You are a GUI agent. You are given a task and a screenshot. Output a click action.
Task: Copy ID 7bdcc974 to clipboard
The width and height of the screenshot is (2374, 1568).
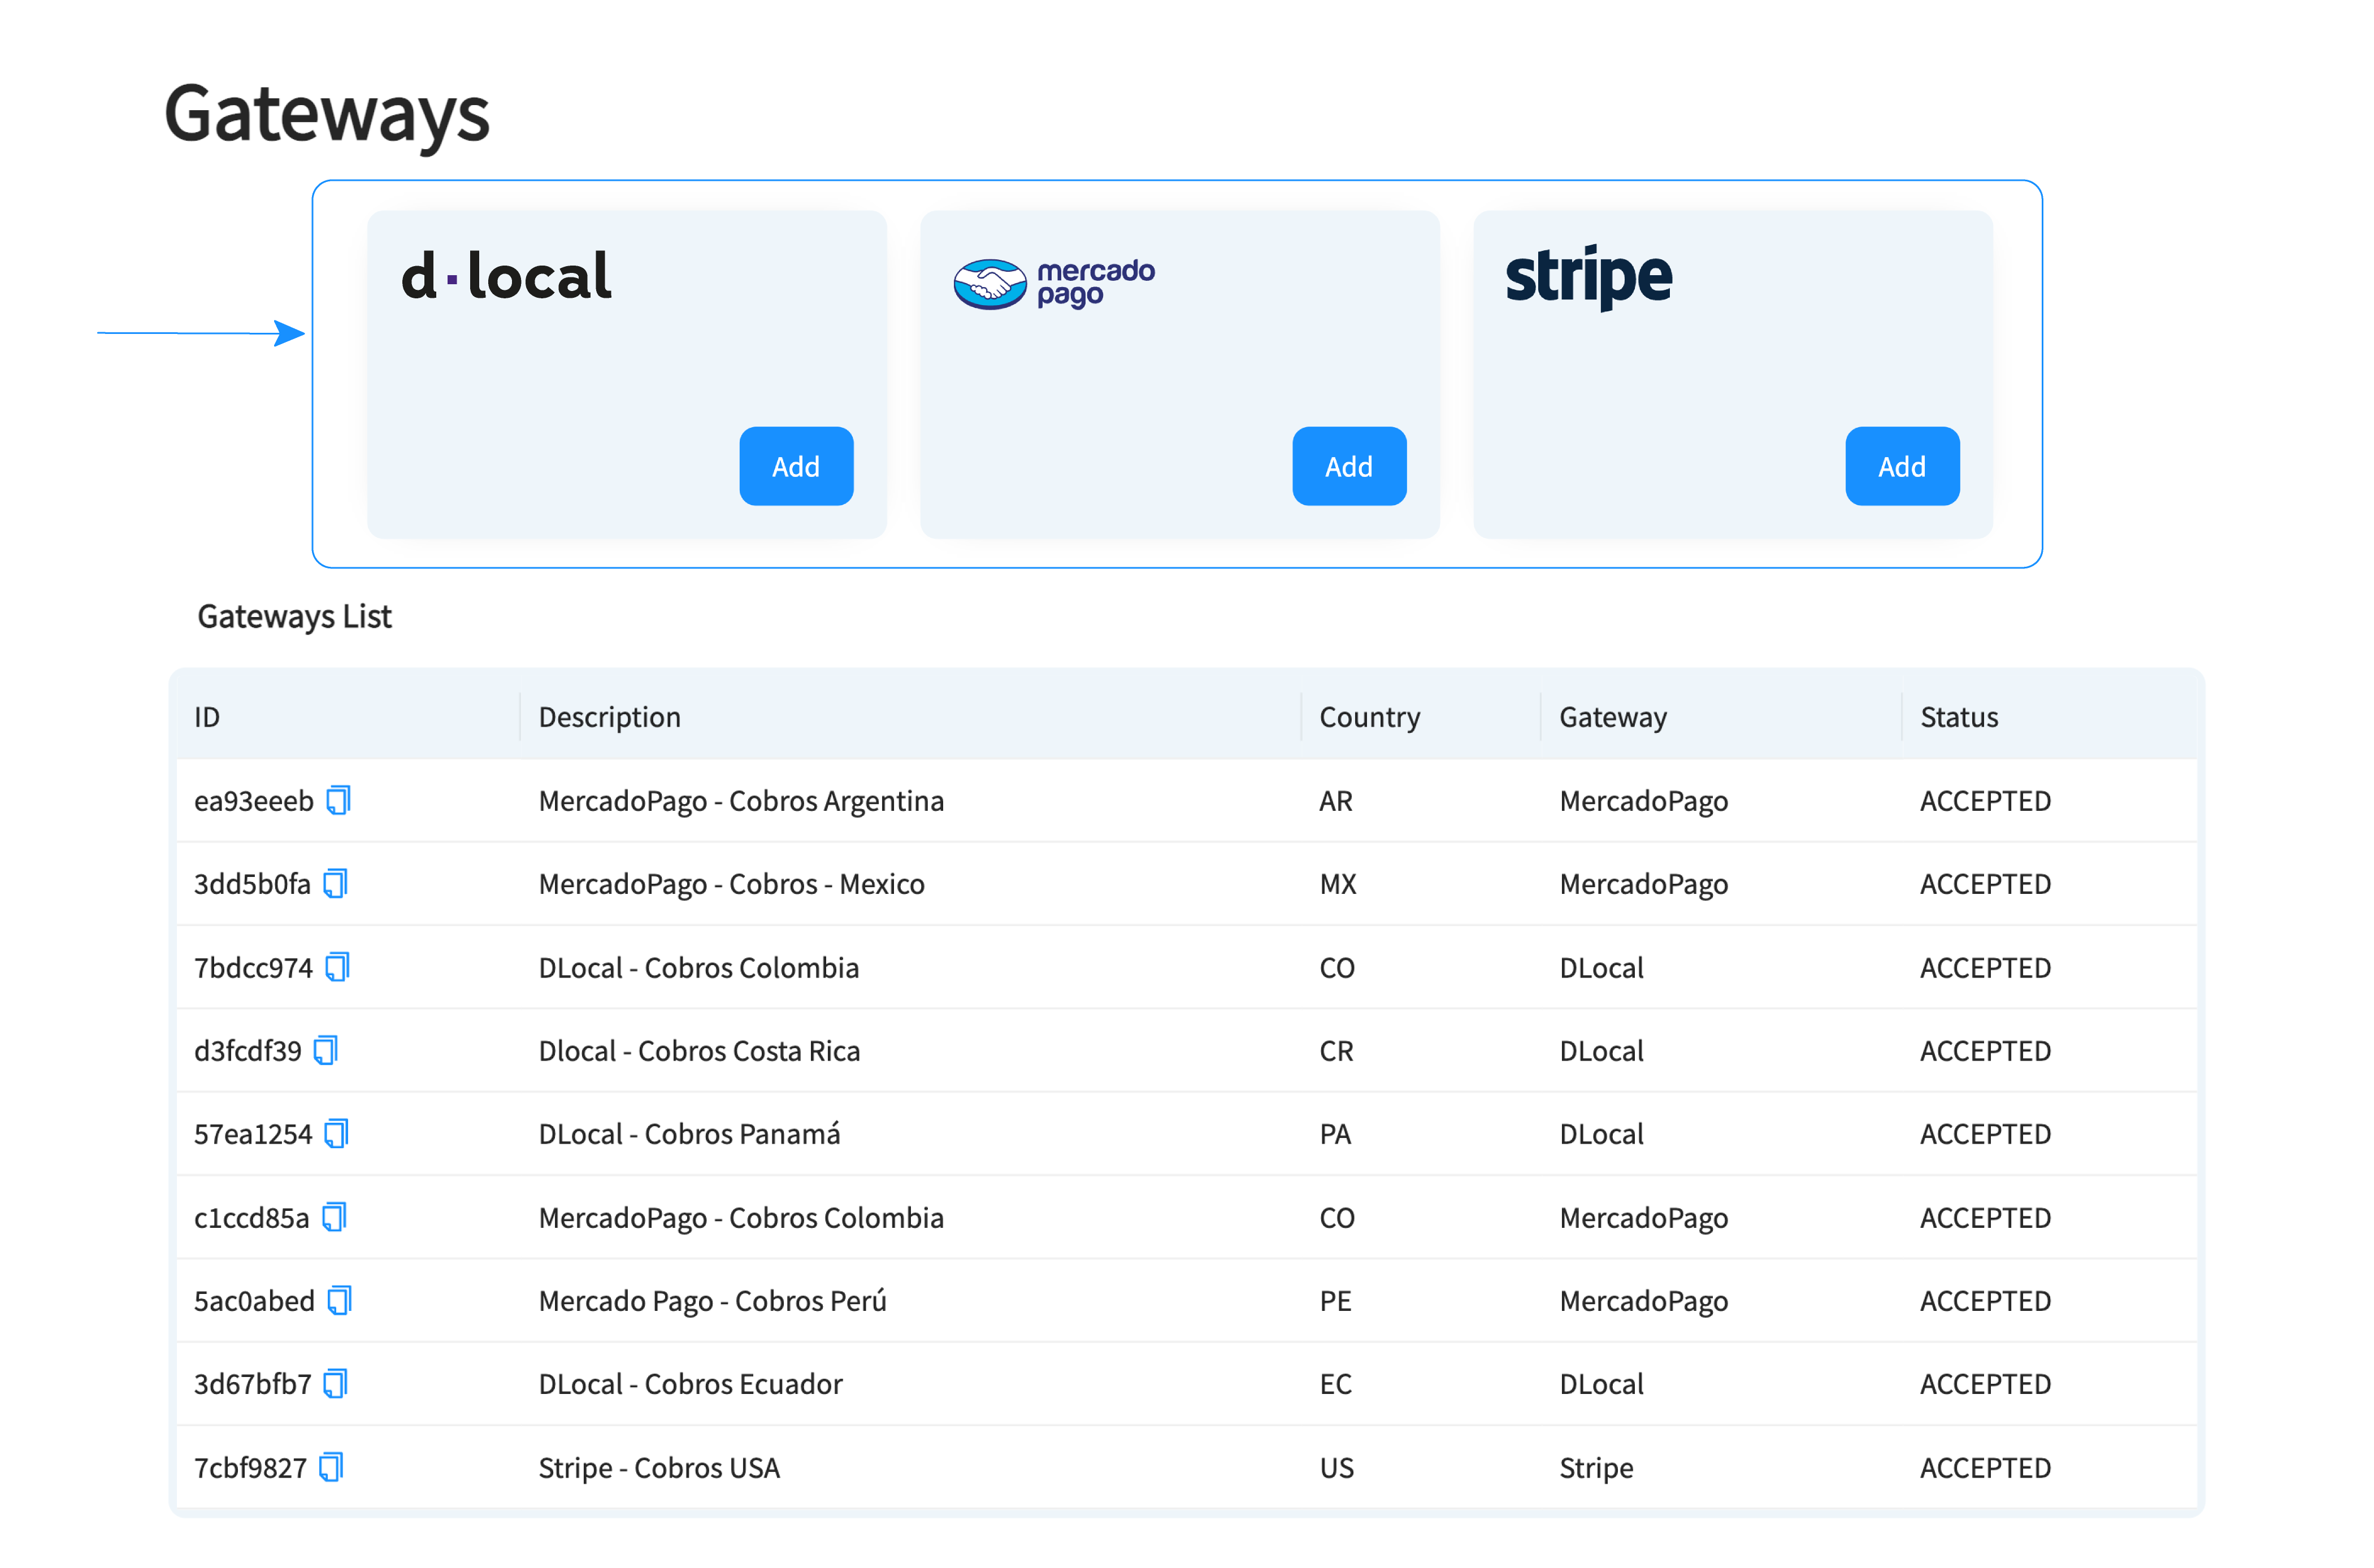[337, 968]
